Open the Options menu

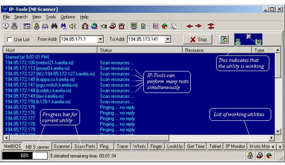(x=68, y=17)
